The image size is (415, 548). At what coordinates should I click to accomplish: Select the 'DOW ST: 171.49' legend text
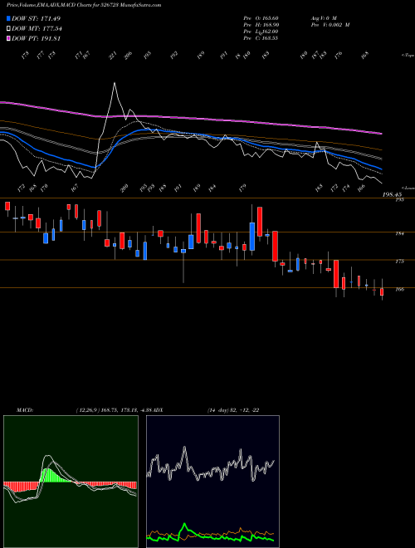[x=37, y=18]
